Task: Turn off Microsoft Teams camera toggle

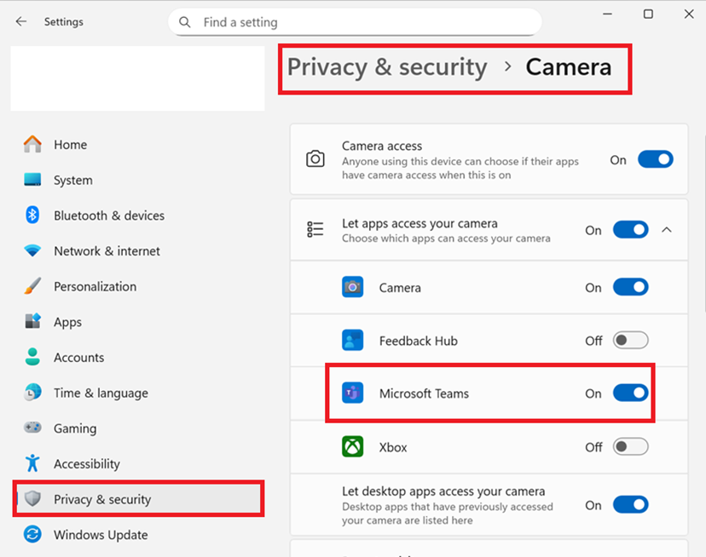Action: [630, 393]
